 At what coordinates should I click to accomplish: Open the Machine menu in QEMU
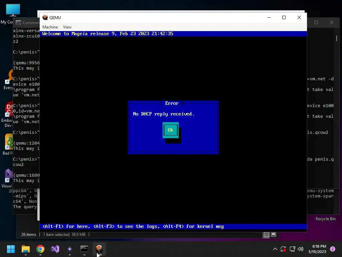click(x=50, y=27)
